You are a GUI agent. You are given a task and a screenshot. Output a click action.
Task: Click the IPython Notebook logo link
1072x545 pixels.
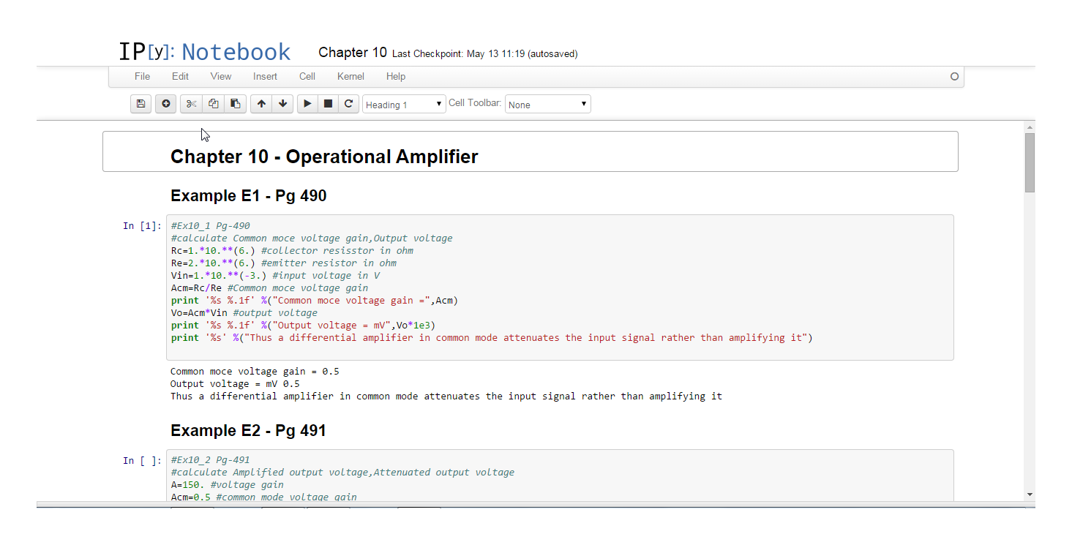click(x=204, y=52)
